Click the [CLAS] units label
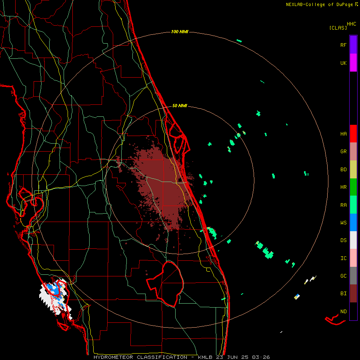Viewport: 360px width, 360px height. pos(338,28)
